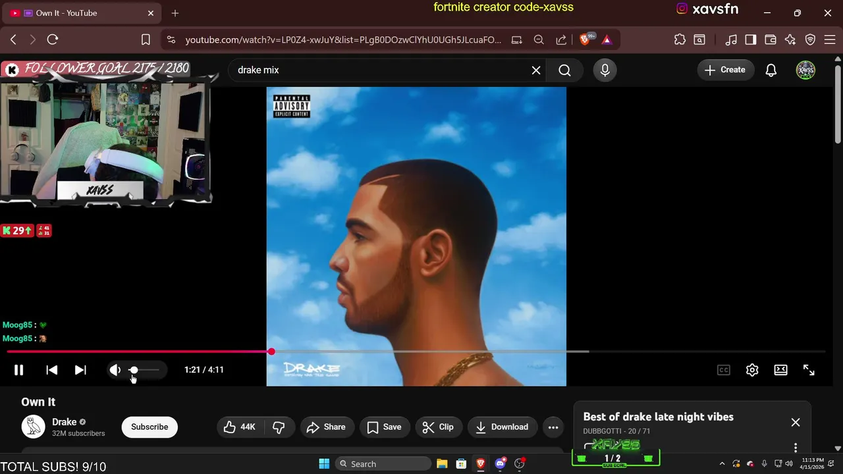Screen dimensions: 843x474
Task: Click the Download button
Action: 503,427
